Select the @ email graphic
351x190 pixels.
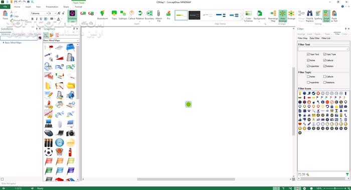[60, 142]
